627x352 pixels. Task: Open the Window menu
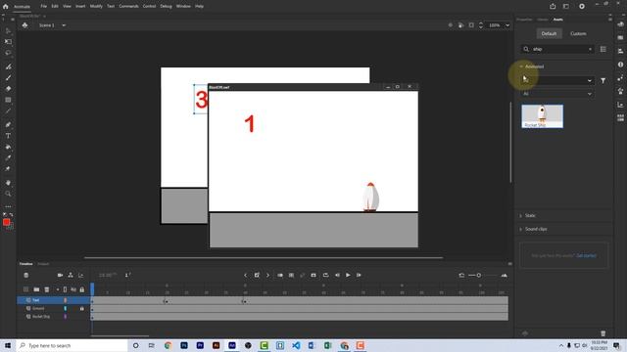point(183,7)
